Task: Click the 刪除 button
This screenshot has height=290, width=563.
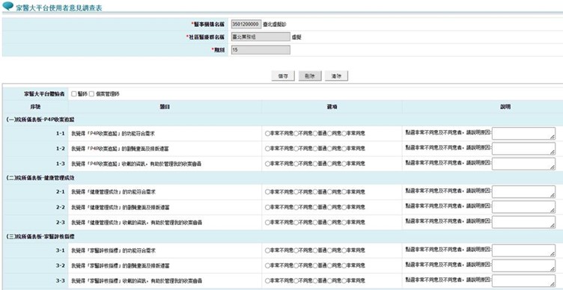Action: point(310,76)
